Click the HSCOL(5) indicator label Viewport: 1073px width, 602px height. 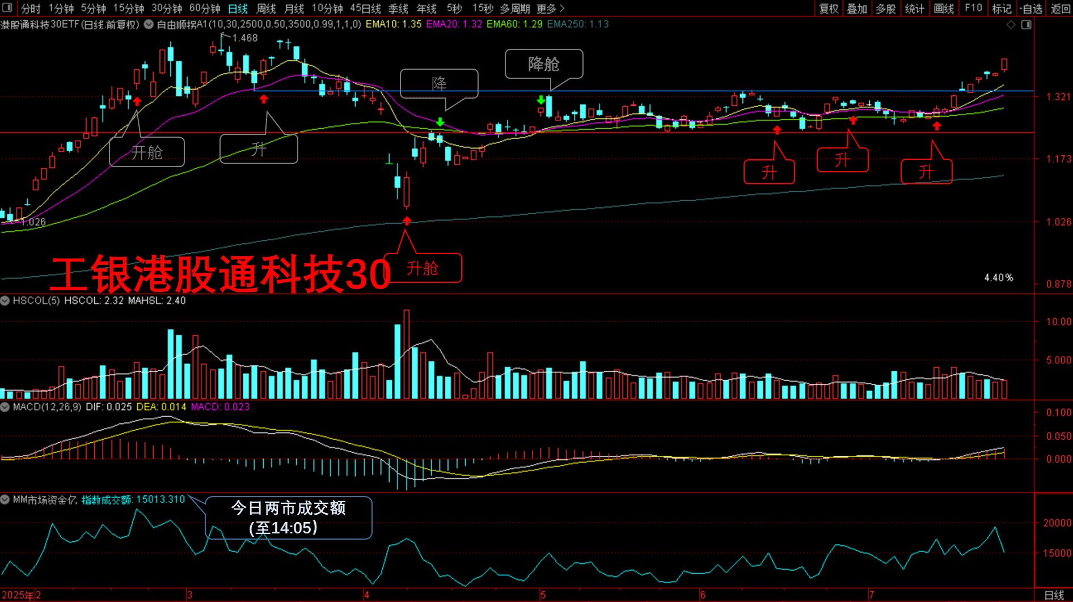36,300
